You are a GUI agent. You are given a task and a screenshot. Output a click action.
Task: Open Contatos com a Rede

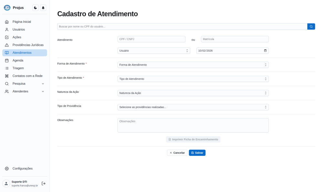[x=28, y=76]
